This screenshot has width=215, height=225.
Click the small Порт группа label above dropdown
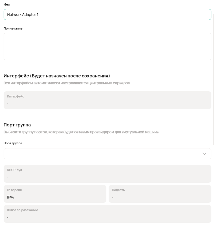click(x=13, y=143)
